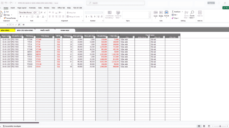Click the Insert Function fx icon
Image resolution: width=229 pixels, height=128 pixels.
pos(19,25)
